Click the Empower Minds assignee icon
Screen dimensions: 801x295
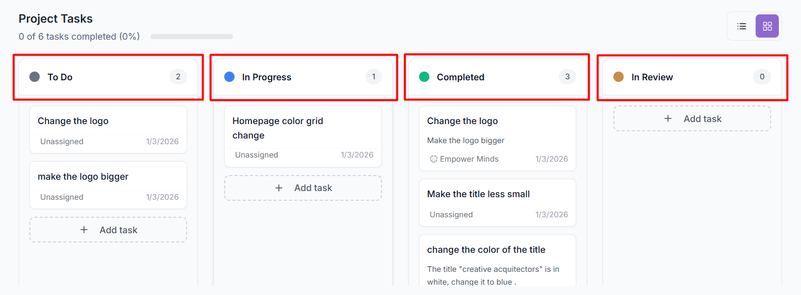[x=433, y=159]
